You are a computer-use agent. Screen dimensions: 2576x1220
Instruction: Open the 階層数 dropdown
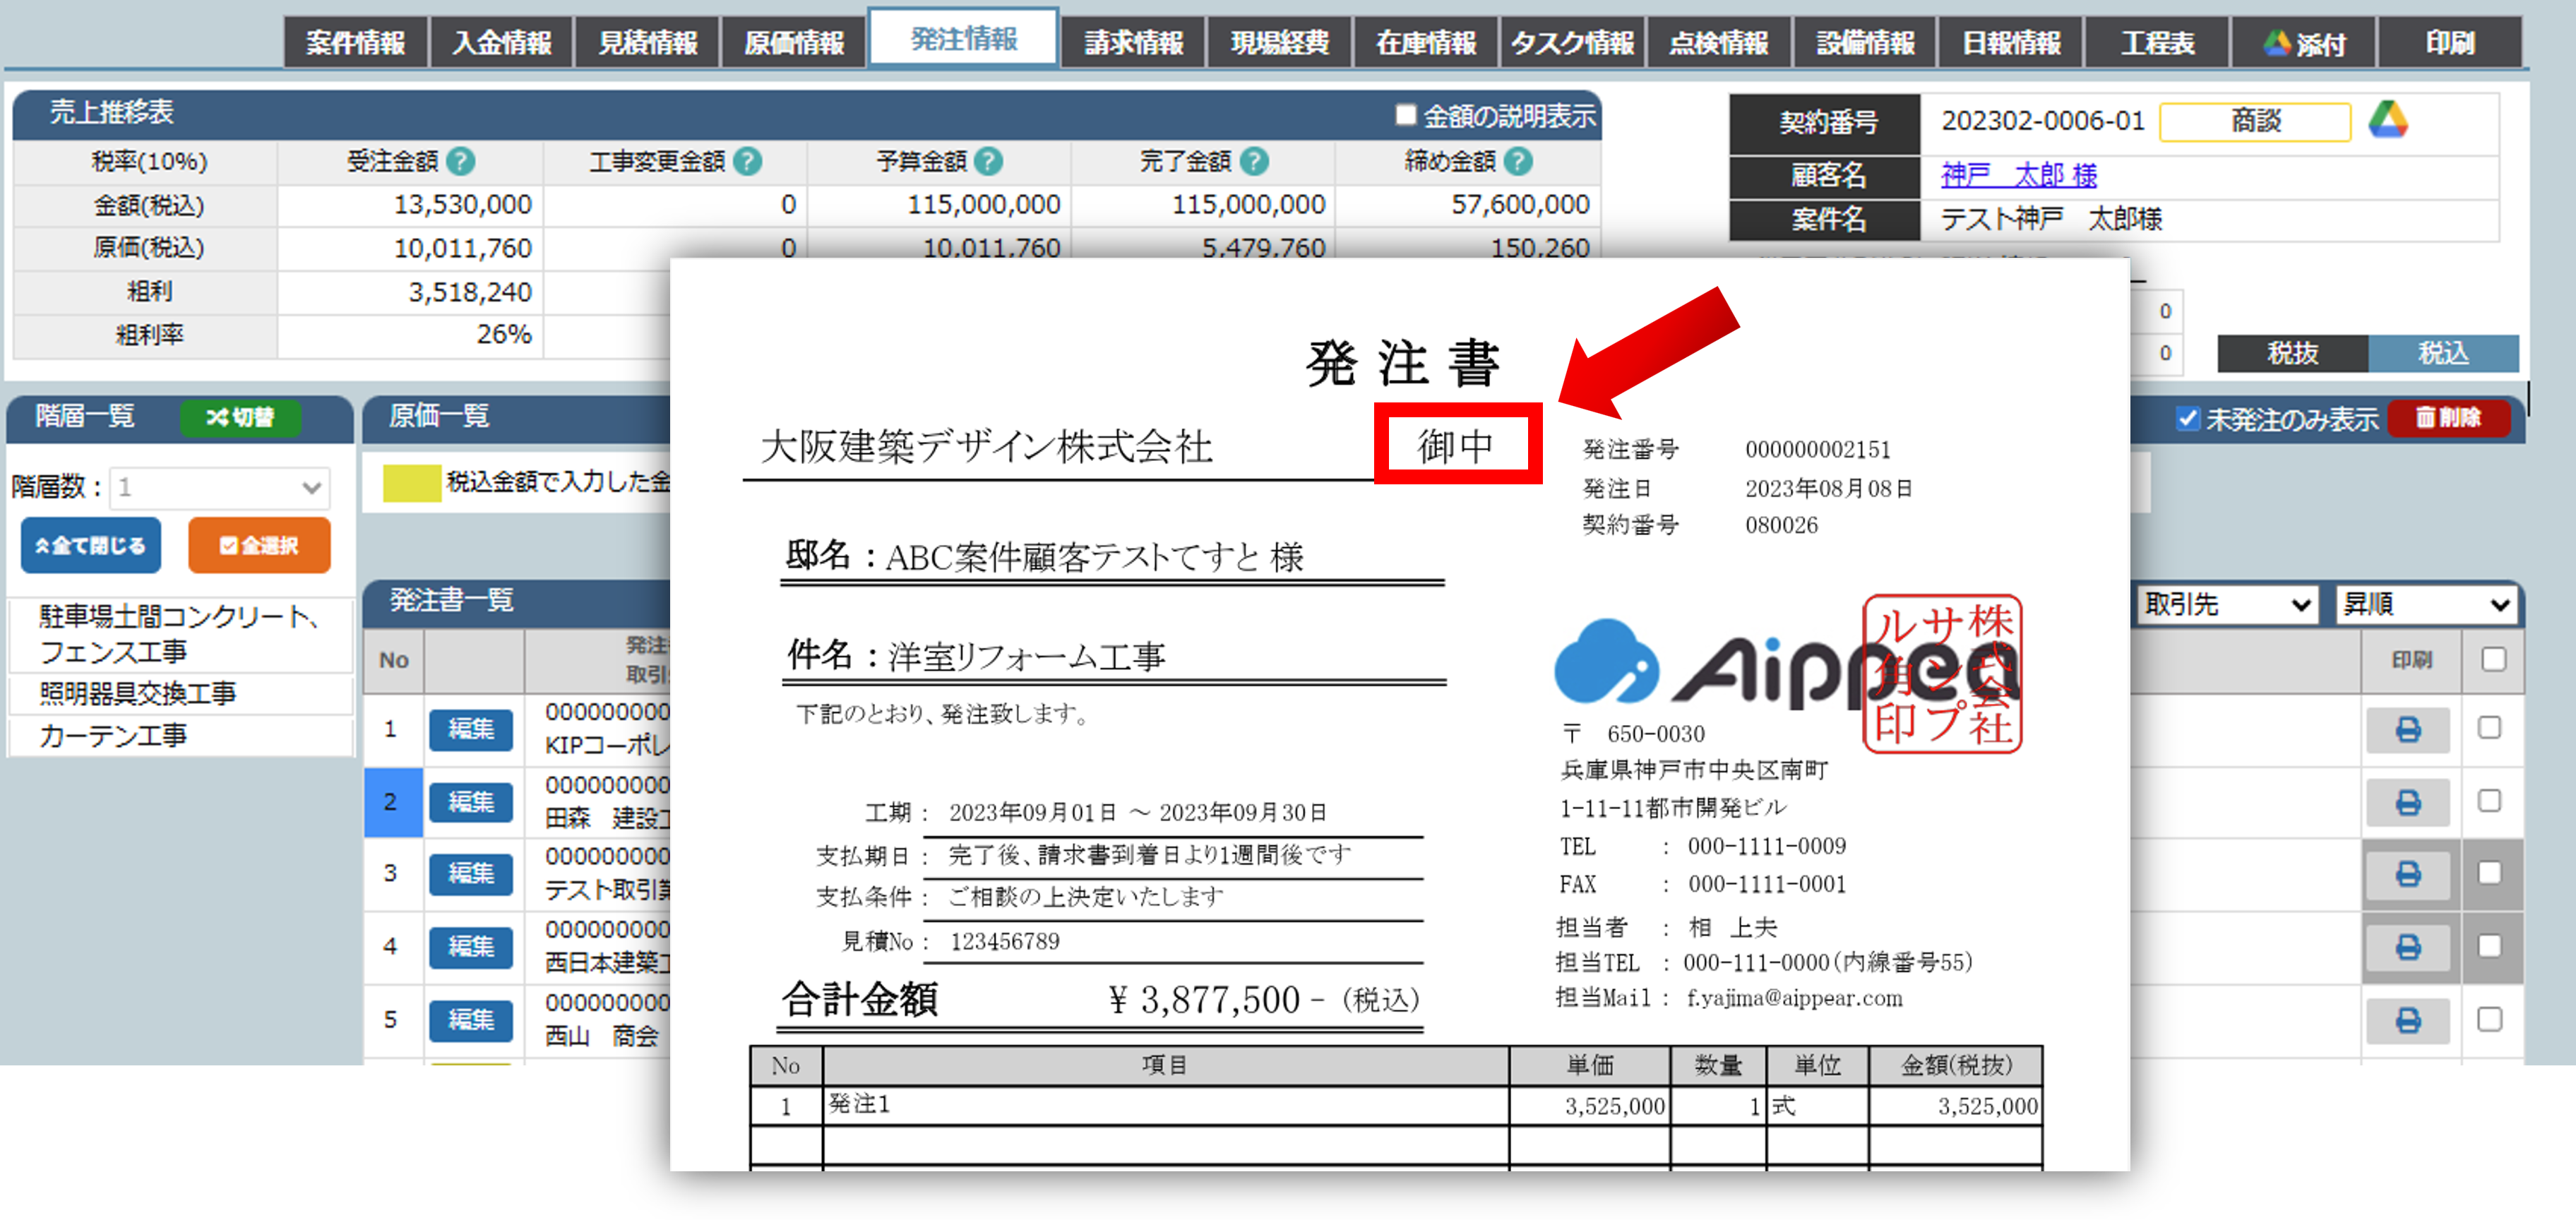pyautogui.click(x=220, y=488)
